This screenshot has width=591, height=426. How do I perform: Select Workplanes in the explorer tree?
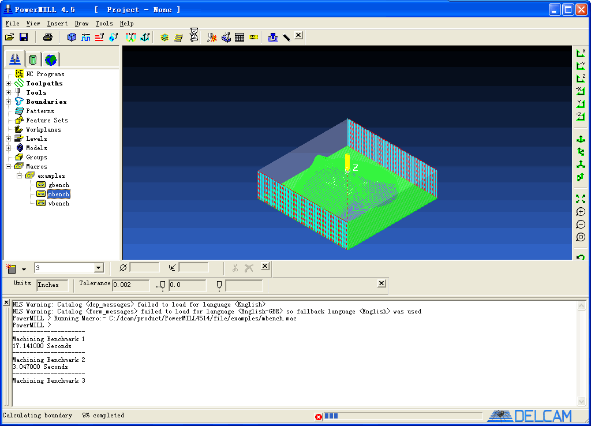point(43,130)
